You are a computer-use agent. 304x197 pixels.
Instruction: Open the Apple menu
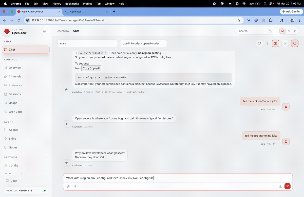5,4
